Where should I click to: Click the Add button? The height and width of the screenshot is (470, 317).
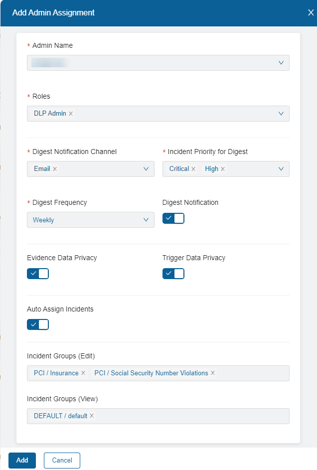22,461
